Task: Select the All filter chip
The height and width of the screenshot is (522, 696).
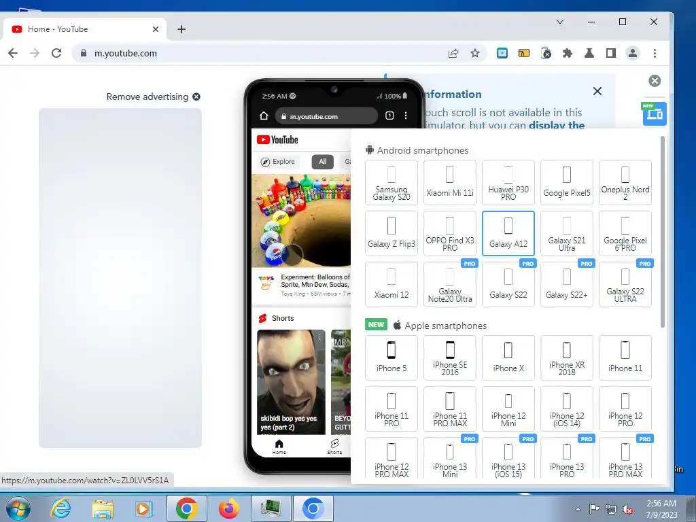Action: pyautogui.click(x=323, y=162)
